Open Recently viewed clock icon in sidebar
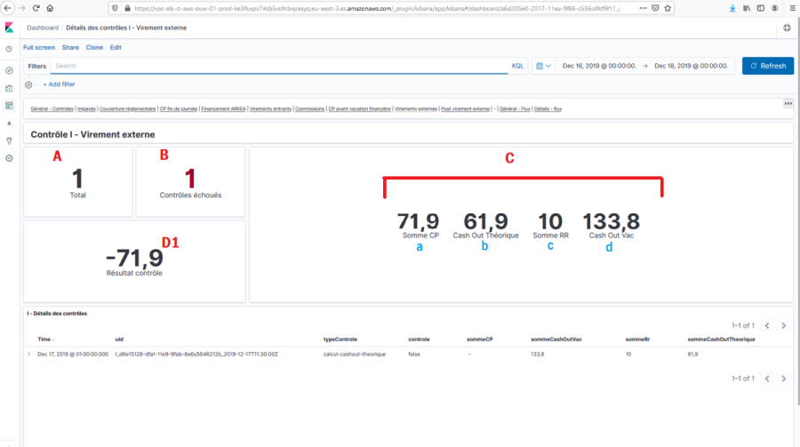Screen dimensions: 800x447 pos(9,50)
